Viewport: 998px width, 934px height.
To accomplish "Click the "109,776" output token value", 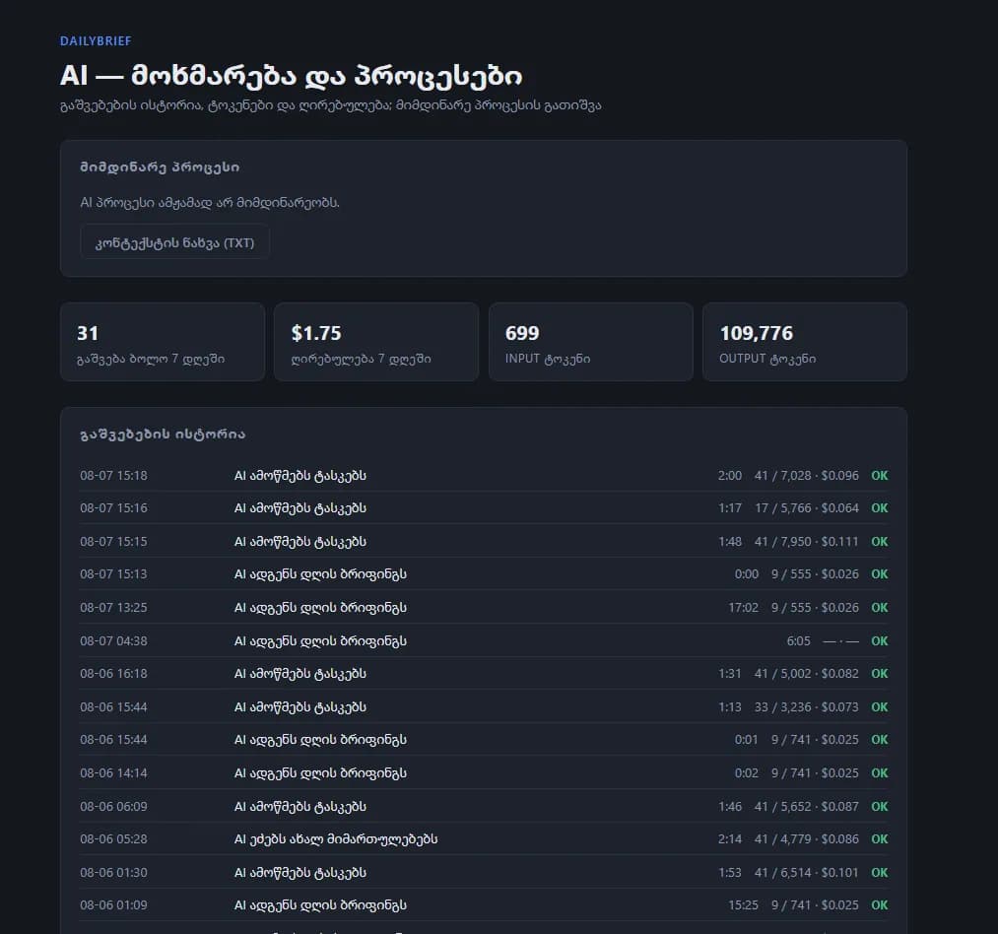I will [x=757, y=333].
